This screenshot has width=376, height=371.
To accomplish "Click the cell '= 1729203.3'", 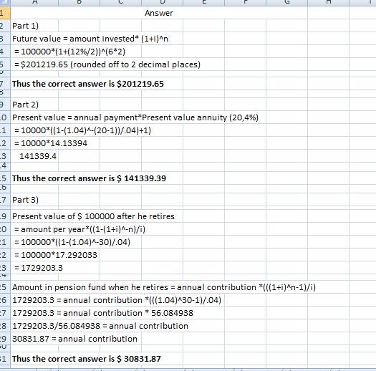I will point(39,268).
